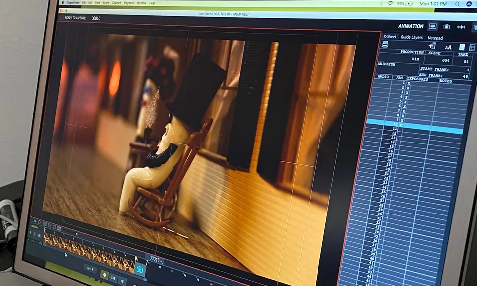Open the Scene menu
Screen dimensions: 477x286
click(106, 3)
